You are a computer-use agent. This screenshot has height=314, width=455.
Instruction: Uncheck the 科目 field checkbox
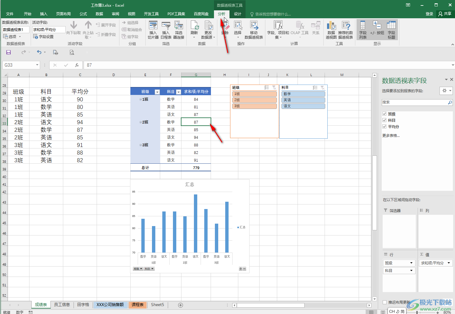384,120
